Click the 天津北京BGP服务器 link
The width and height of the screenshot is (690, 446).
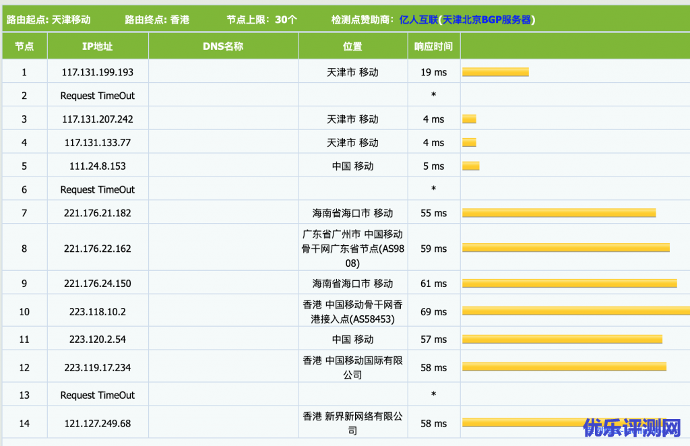coord(487,20)
